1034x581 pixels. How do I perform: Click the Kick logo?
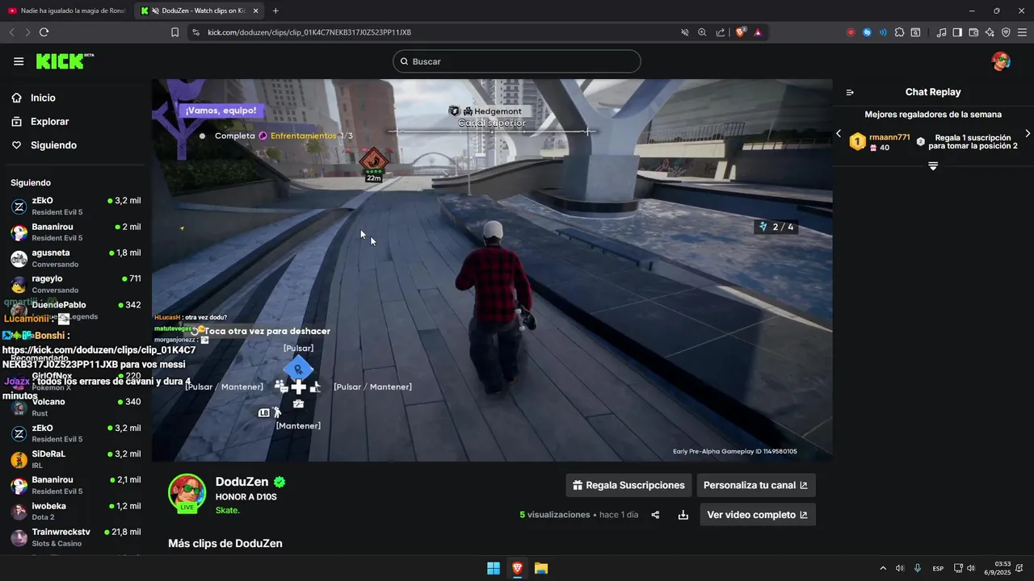65,61
